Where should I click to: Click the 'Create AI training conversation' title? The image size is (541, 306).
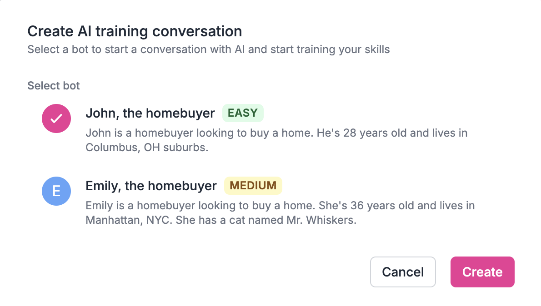(135, 31)
